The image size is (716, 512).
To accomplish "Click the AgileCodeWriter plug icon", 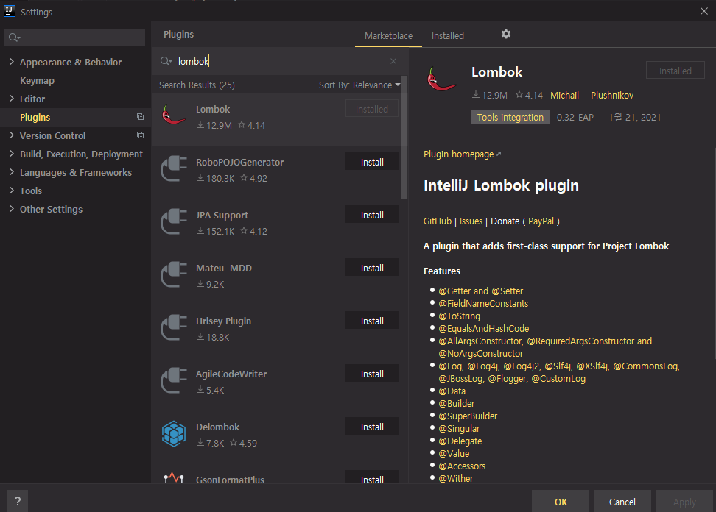I will [x=174, y=380].
